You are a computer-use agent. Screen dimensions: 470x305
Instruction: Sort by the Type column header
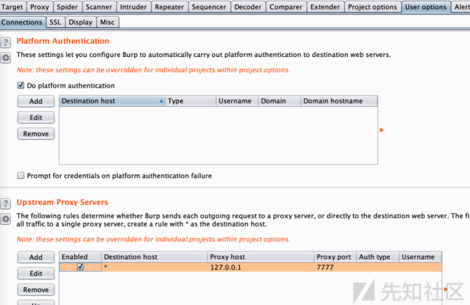191,101
